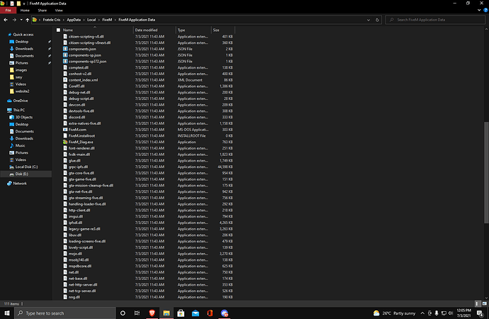Open the File menu
This screenshot has height=319, width=489.
point(9,11)
